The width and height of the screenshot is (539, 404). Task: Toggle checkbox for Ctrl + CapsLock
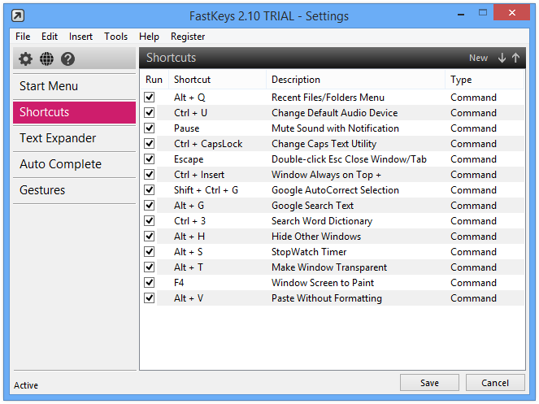(x=150, y=144)
